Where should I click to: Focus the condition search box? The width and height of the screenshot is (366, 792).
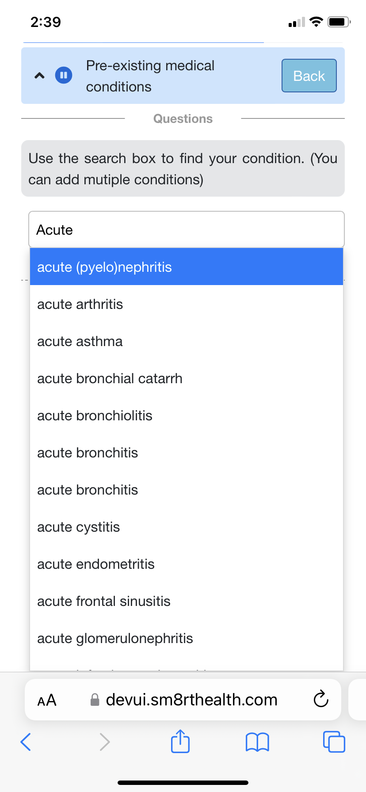point(186,229)
